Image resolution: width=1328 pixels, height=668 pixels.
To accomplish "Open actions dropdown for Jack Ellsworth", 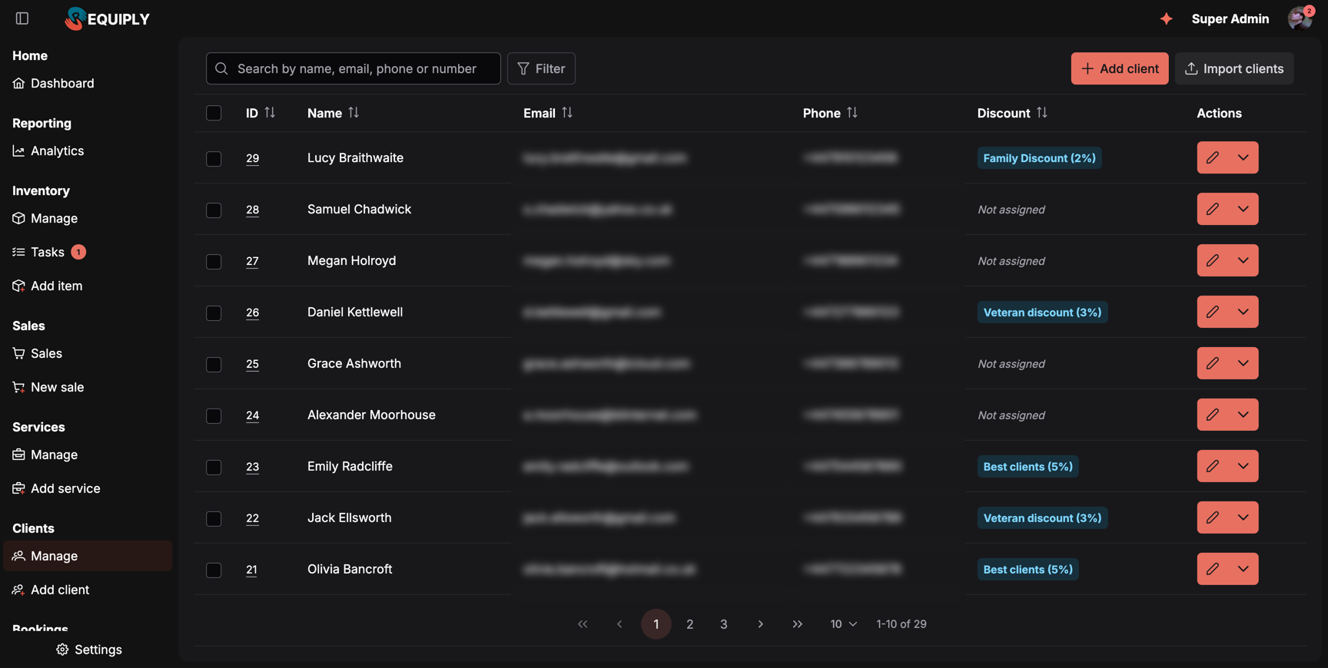I will (1243, 518).
